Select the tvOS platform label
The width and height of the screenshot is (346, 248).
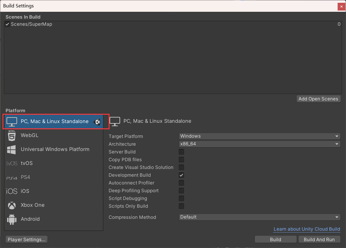[27, 163]
